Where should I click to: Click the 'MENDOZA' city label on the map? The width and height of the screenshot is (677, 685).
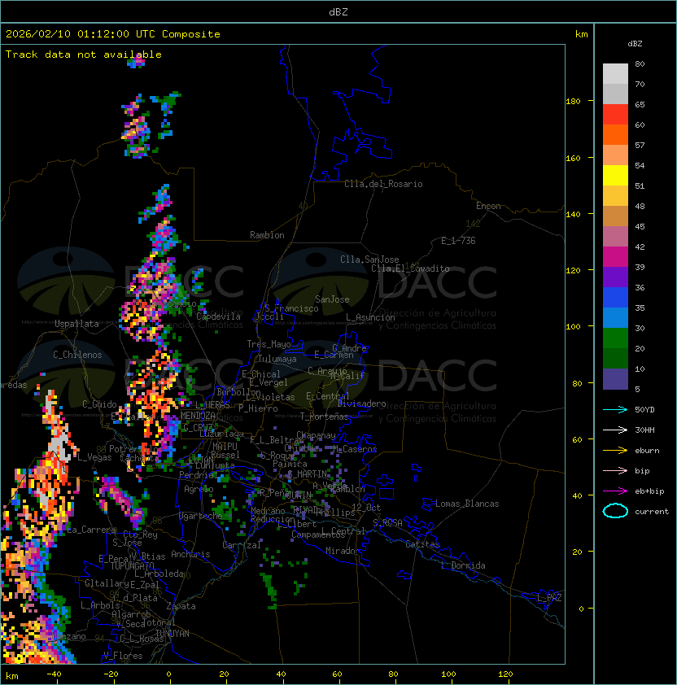(x=198, y=416)
